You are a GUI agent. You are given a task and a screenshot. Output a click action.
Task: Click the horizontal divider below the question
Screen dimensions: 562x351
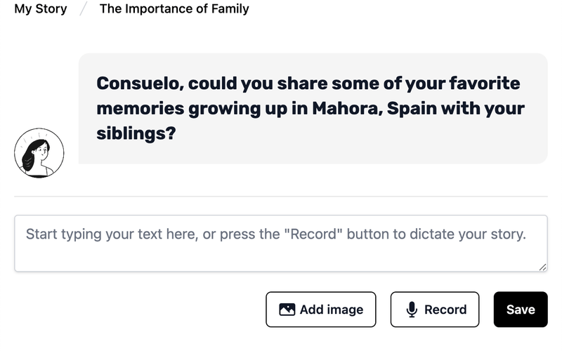[281, 196]
